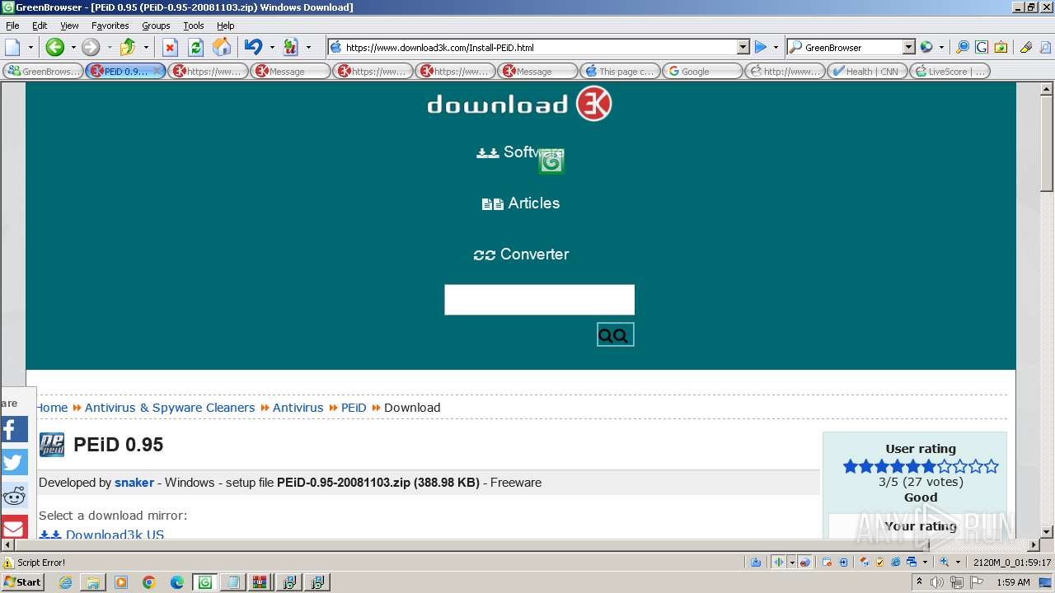This screenshot has width=1055, height=593.
Task: Open the Groups menu
Action: coord(156,26)
